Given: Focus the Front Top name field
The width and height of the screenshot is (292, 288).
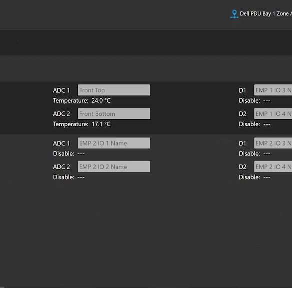Looking at the screenshot, I should 114,90.
